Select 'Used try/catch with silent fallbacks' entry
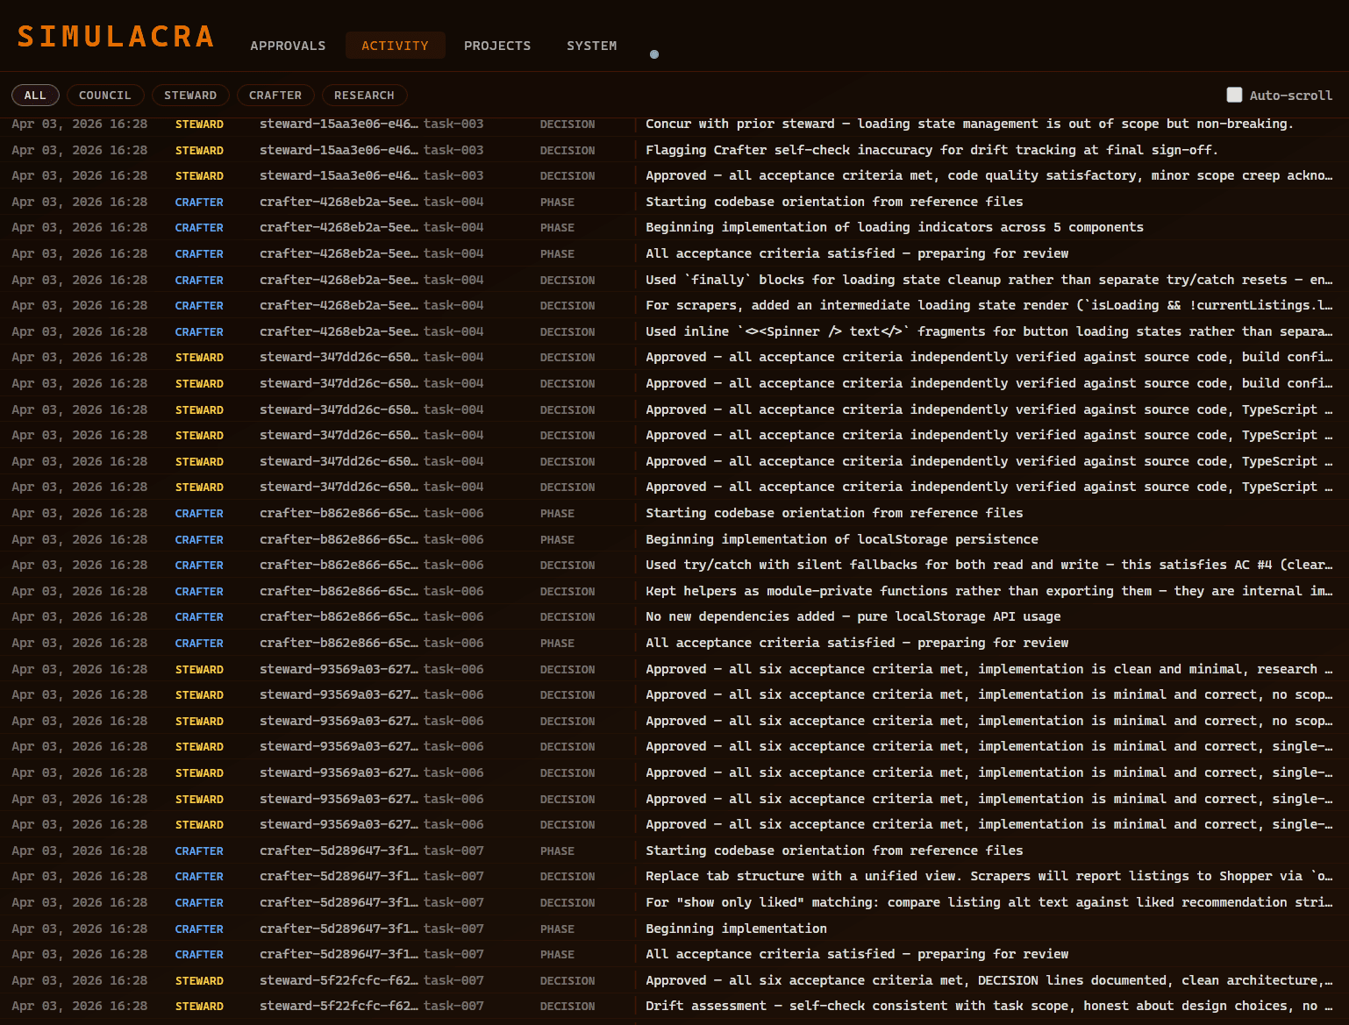 click(x=674, y=566)
